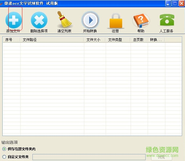This screenshot has height=161, width=185.
Task: Open the 帮助 help book icon
Action: click(141, 21)
